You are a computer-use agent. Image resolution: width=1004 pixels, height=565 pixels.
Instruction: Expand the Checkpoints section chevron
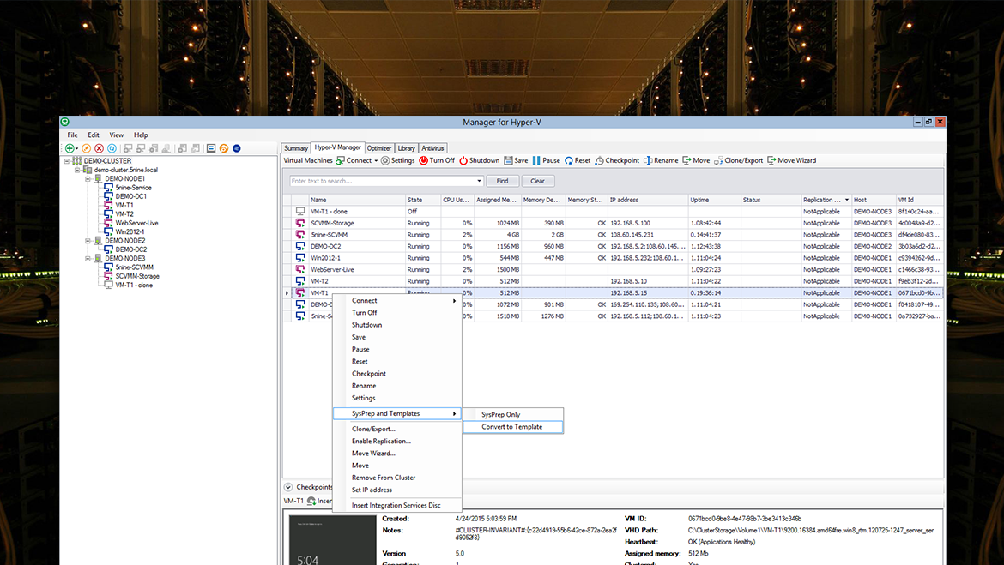pyautogui.click(x=288, y=487)
